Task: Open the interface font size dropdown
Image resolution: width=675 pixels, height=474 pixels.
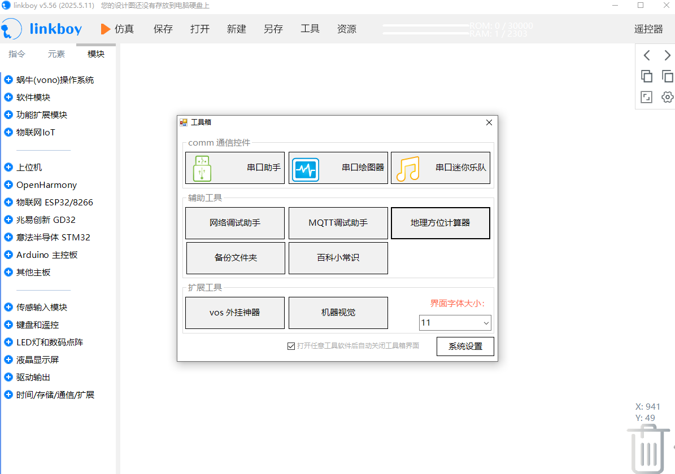Action: (455, 323)
